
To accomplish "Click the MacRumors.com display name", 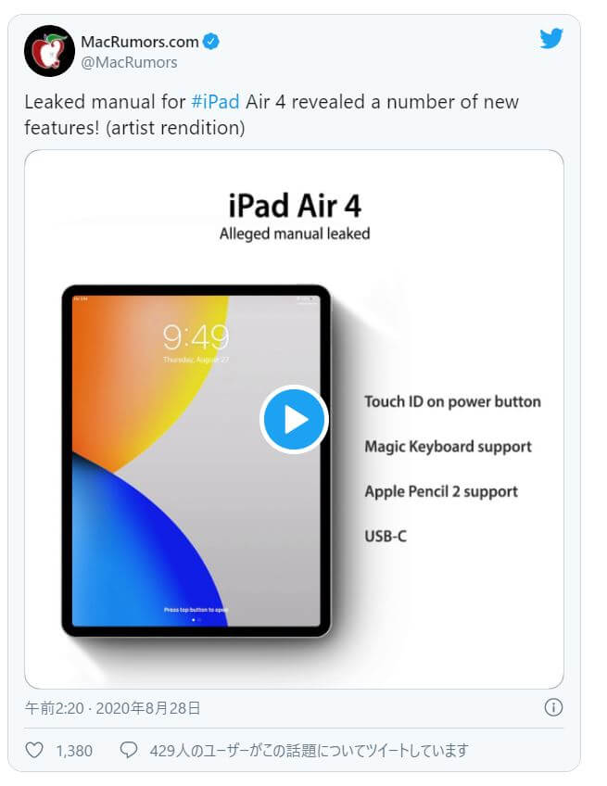I will pos(140,42).
